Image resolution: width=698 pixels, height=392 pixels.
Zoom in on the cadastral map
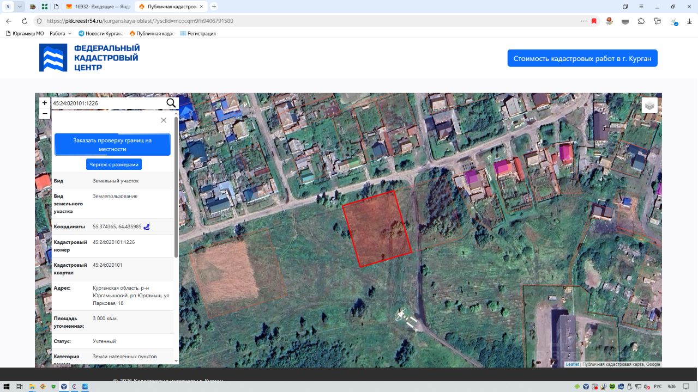[x=45, y=103]
